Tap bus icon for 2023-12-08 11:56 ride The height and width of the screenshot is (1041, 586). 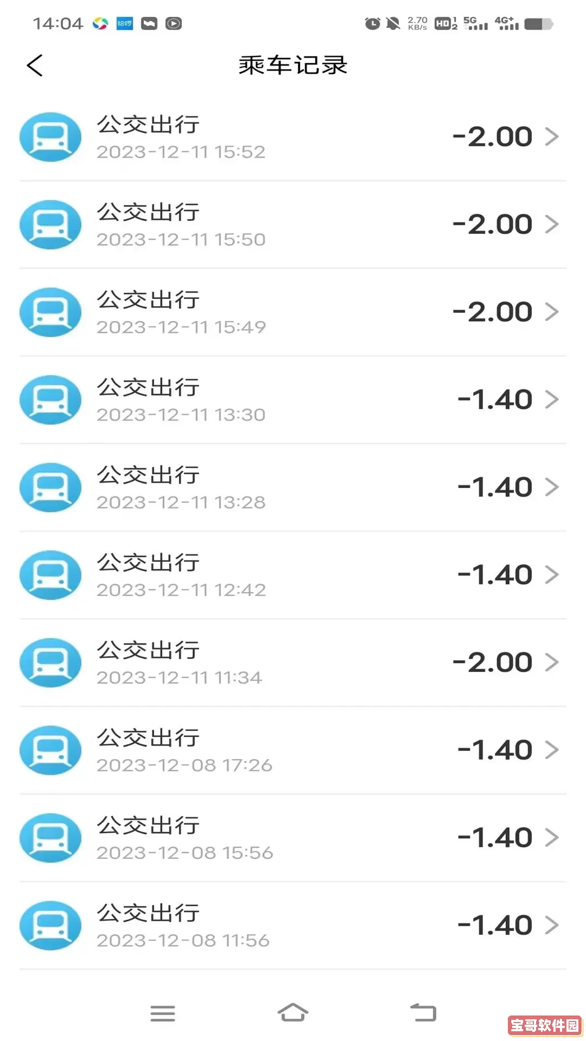50,926
